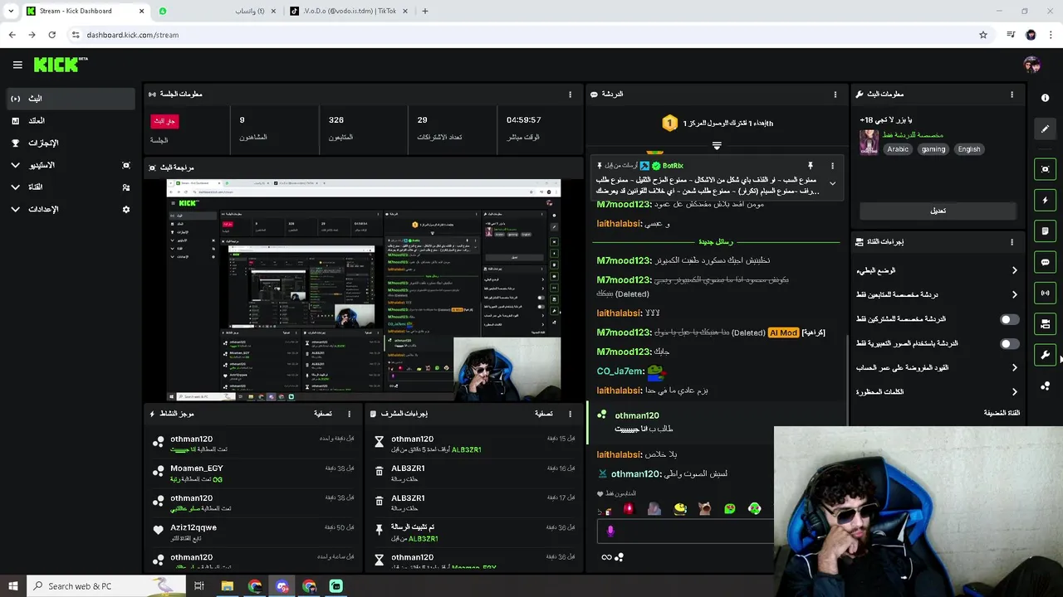This screenshot has width=1063, height=597.
Task: Click the English tag
Action: pos(969,149)
